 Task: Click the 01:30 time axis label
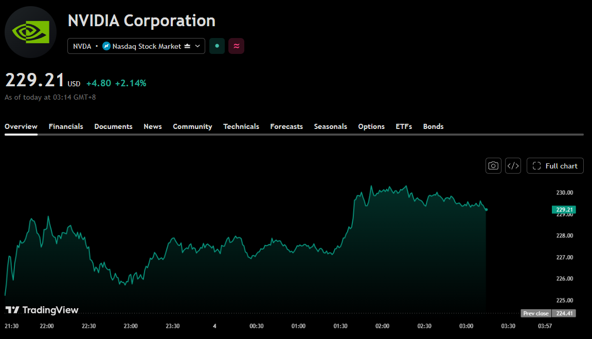340,326
